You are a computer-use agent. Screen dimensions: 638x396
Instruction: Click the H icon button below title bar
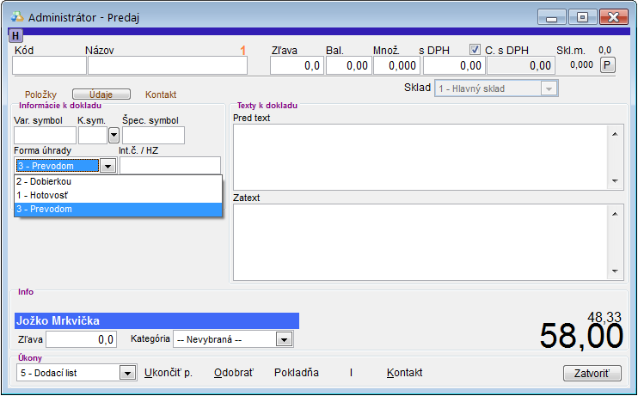click(x=15, y=35)
